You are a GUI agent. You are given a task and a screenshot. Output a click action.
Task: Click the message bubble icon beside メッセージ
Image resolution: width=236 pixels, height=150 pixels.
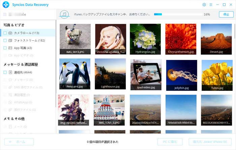pos(10,80)
